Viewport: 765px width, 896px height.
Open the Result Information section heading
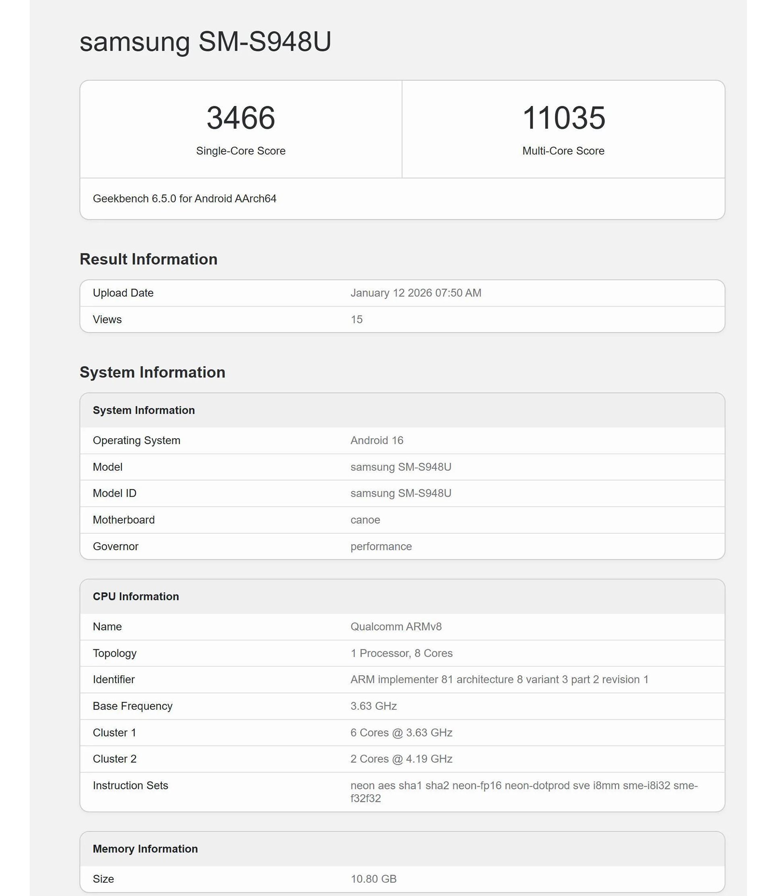point(149,259)
